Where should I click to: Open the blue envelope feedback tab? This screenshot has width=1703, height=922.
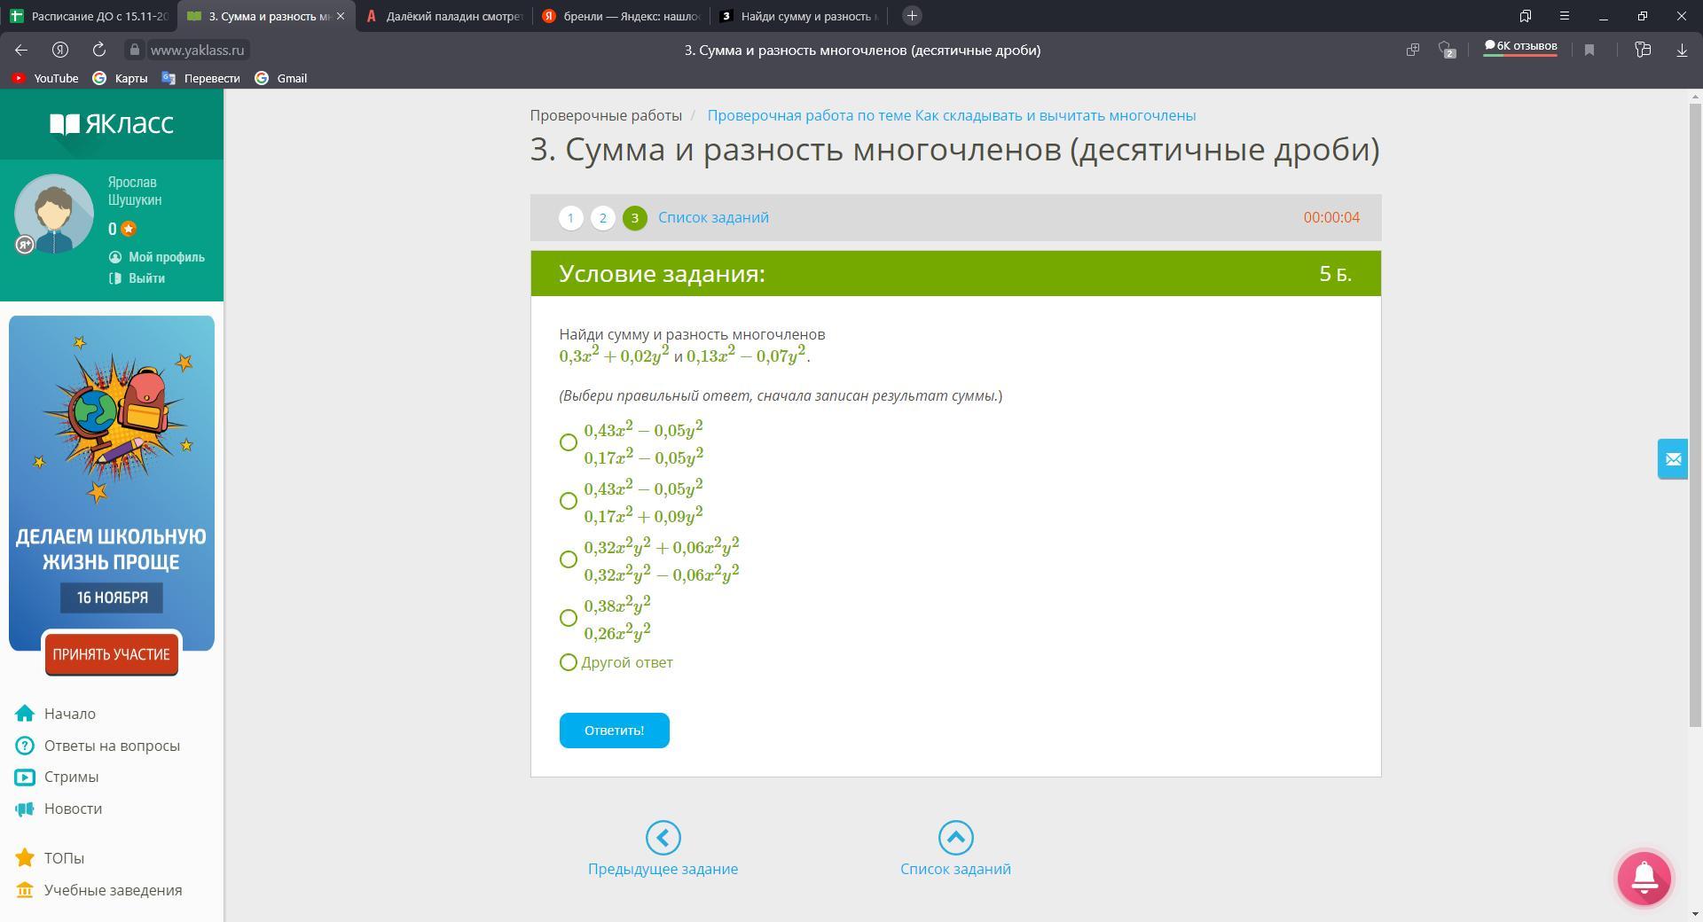pos(1673,459)
